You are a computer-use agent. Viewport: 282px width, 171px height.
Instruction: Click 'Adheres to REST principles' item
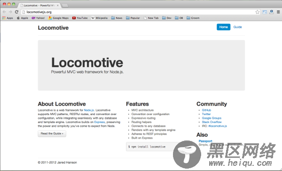149,134
